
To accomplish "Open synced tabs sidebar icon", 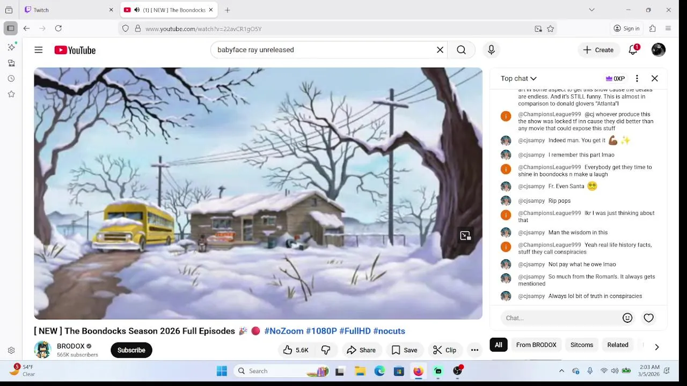I will 11,63.
